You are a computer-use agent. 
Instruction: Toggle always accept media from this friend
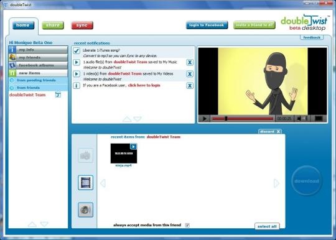pyautogui.click(x=187, y=225)
